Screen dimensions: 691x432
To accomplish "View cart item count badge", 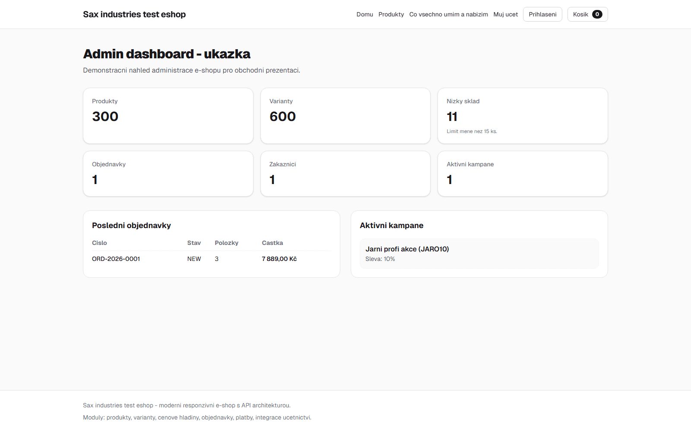I will click(x=597, y=14).
